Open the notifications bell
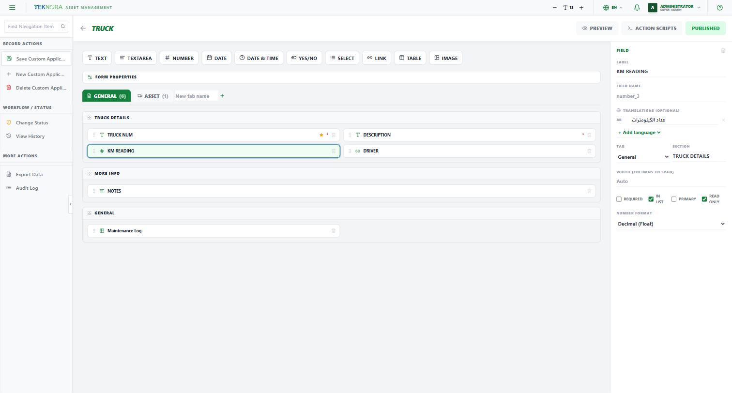Image resolution: width=732 pixels, height=393 pixels. pos(637,7)
